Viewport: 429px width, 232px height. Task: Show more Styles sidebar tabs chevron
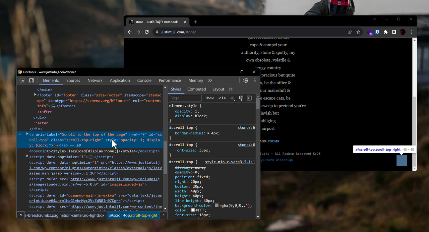coord(231,89)
